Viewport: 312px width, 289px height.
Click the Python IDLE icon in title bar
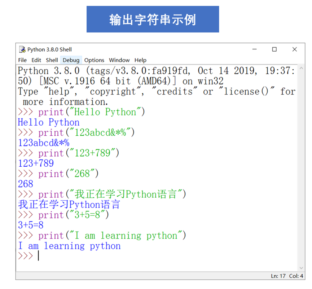point(22,49)
